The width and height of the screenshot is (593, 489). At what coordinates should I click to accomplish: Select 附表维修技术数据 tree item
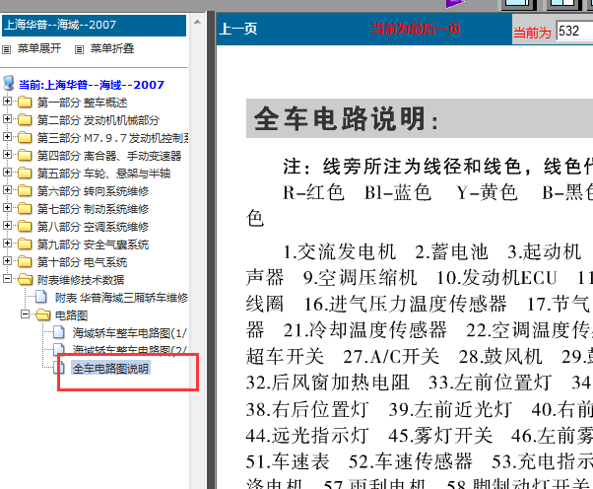tap(81, 280)
